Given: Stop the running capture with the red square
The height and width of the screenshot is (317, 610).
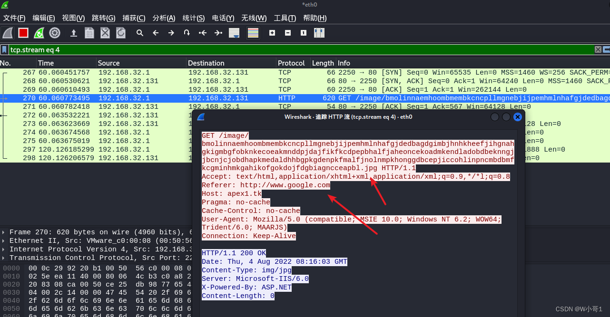Looking at the screenshot, I should [x=23, y=33].
